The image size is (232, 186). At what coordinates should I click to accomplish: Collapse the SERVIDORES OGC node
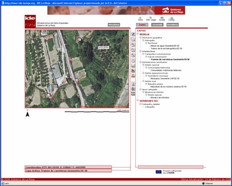(138, 100)
